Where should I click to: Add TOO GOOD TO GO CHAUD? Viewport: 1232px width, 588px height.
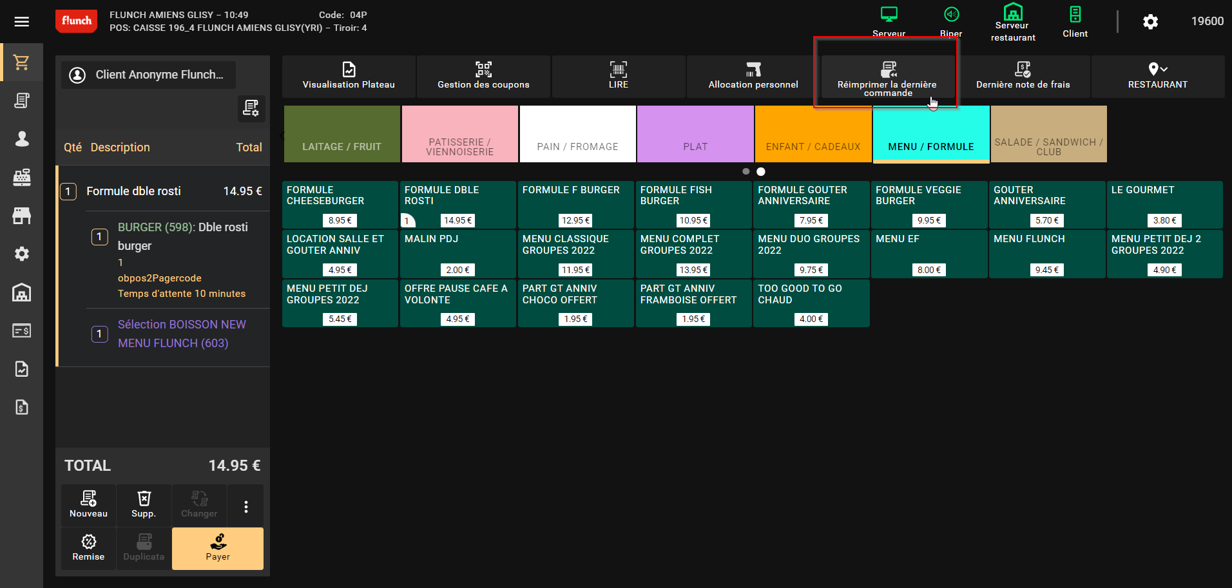click(811, 303)
